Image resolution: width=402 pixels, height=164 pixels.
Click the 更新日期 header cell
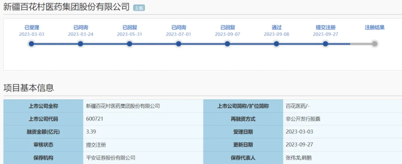[243, 145]
